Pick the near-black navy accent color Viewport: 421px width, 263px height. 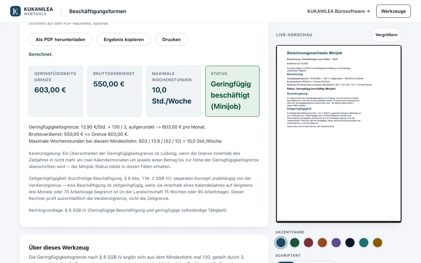pos(350,243)
